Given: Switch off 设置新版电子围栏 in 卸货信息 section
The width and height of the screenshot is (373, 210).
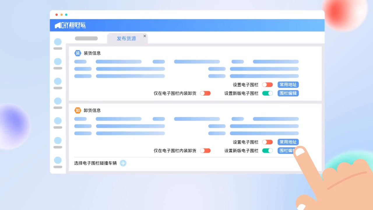Looking at the screenshot, I should (267, 150).
